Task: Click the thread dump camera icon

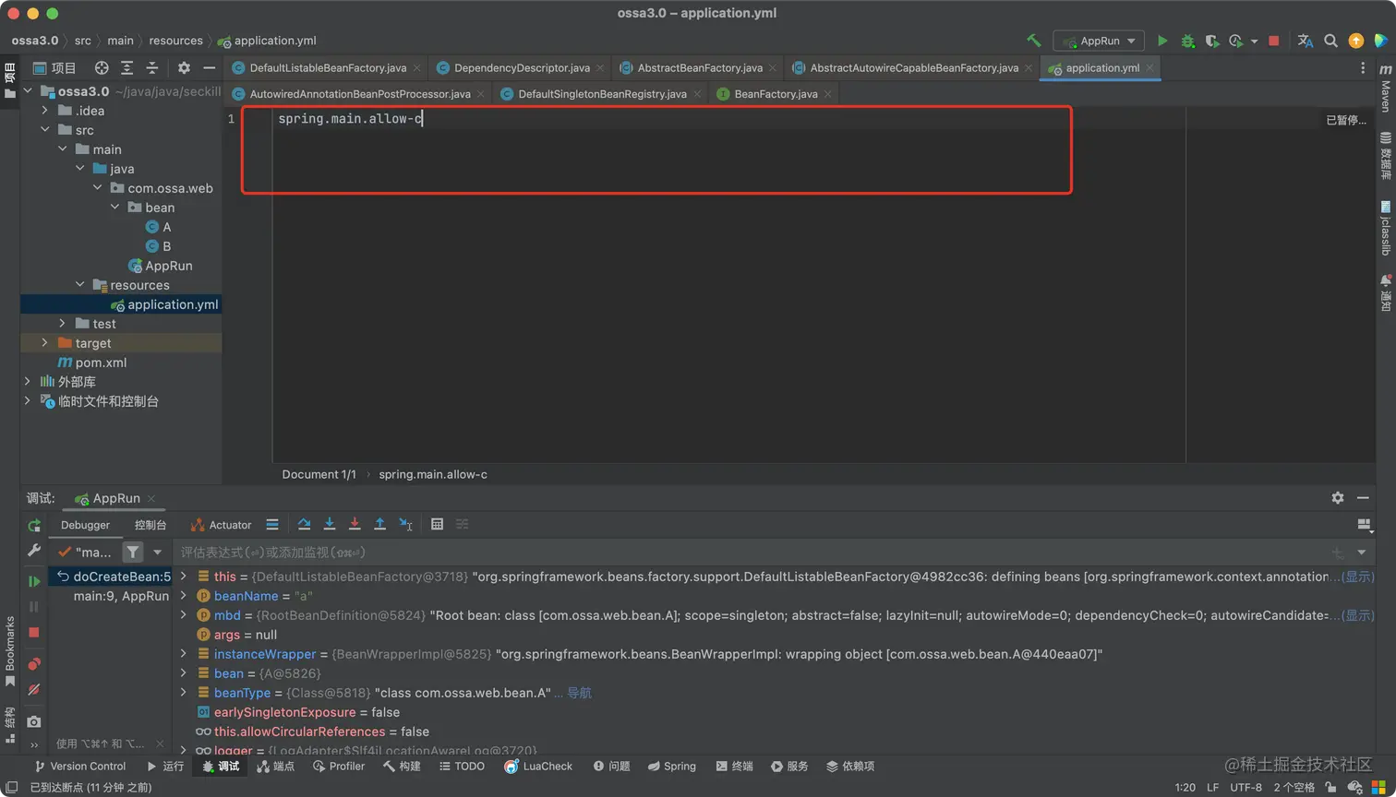Action: (34, 721)
